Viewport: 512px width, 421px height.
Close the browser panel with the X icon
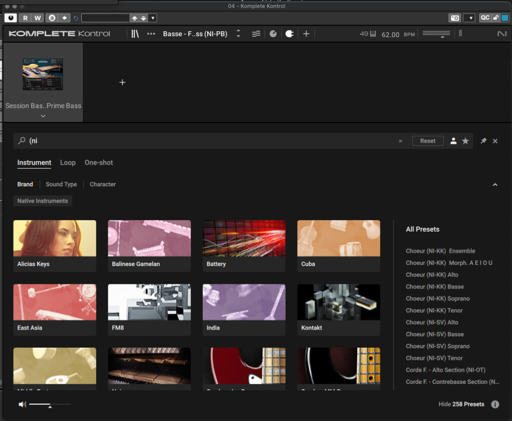tap(495, 141)
